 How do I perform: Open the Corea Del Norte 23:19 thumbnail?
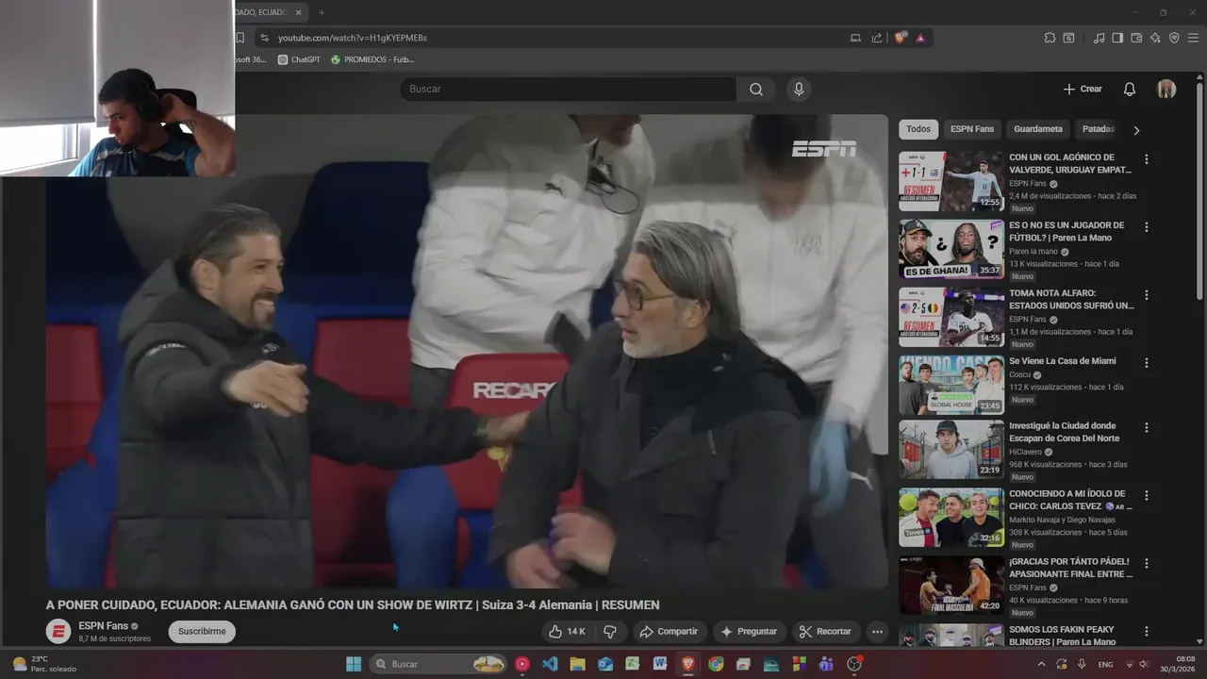951,449
